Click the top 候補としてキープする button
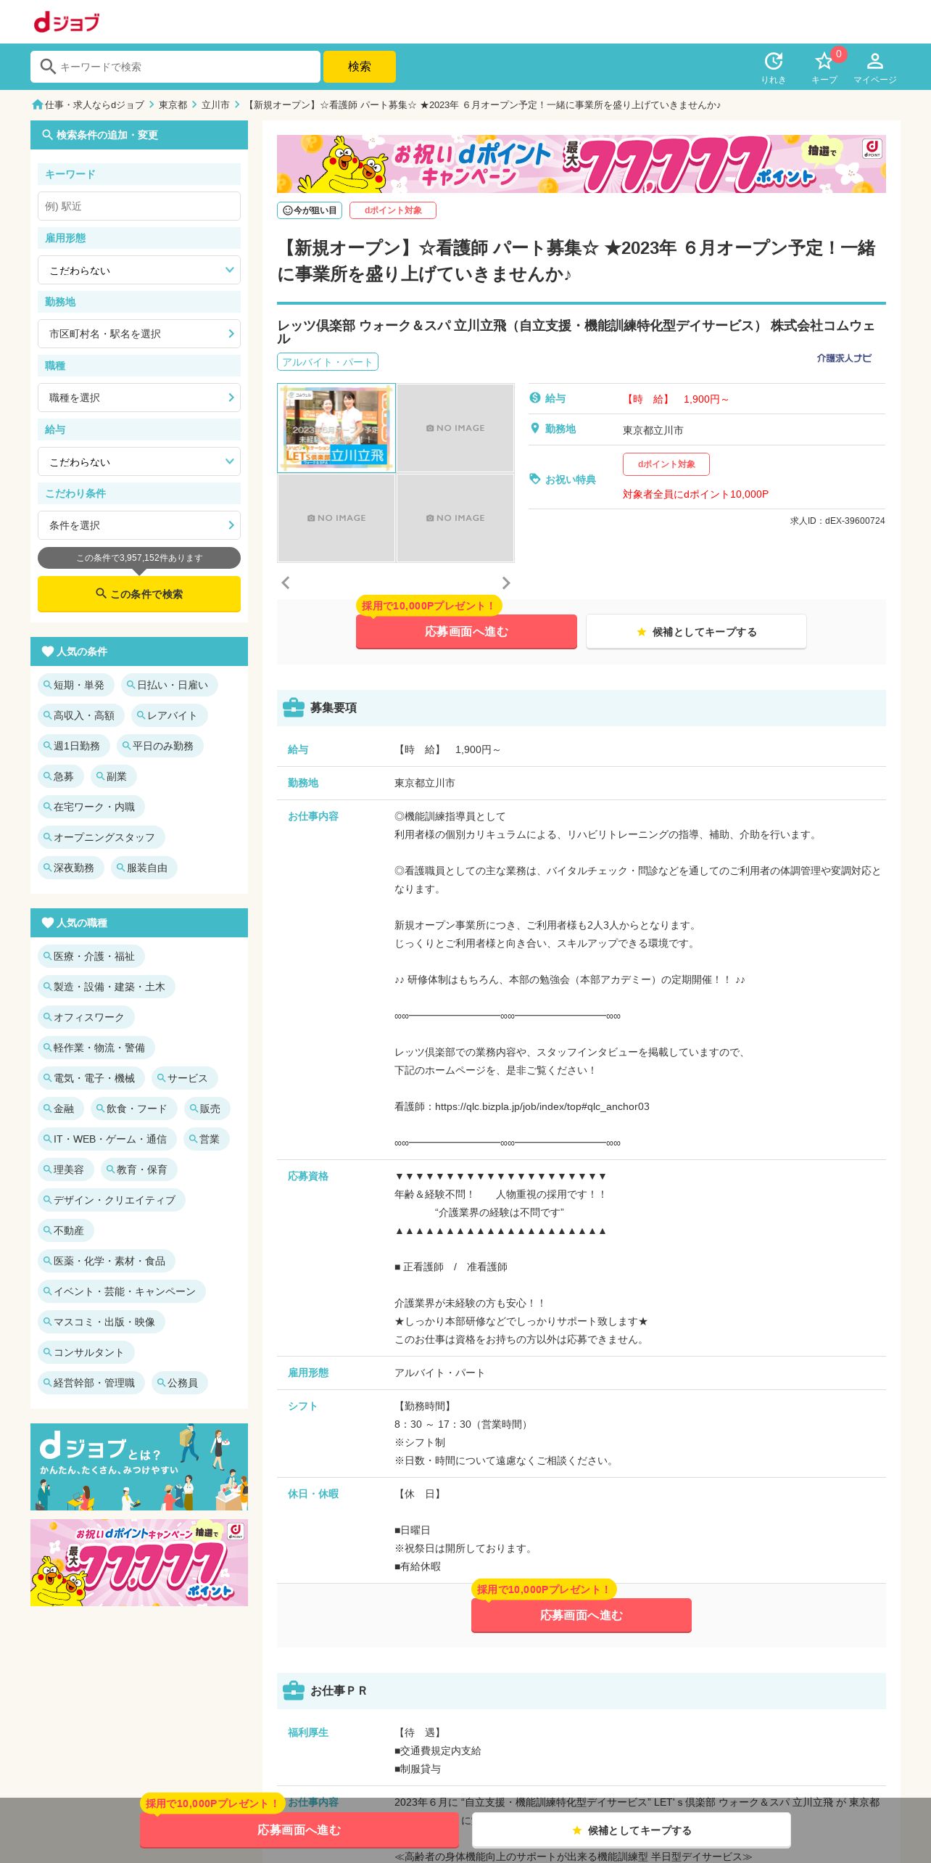Screen dimensions: 931x1863 [696, 632]
